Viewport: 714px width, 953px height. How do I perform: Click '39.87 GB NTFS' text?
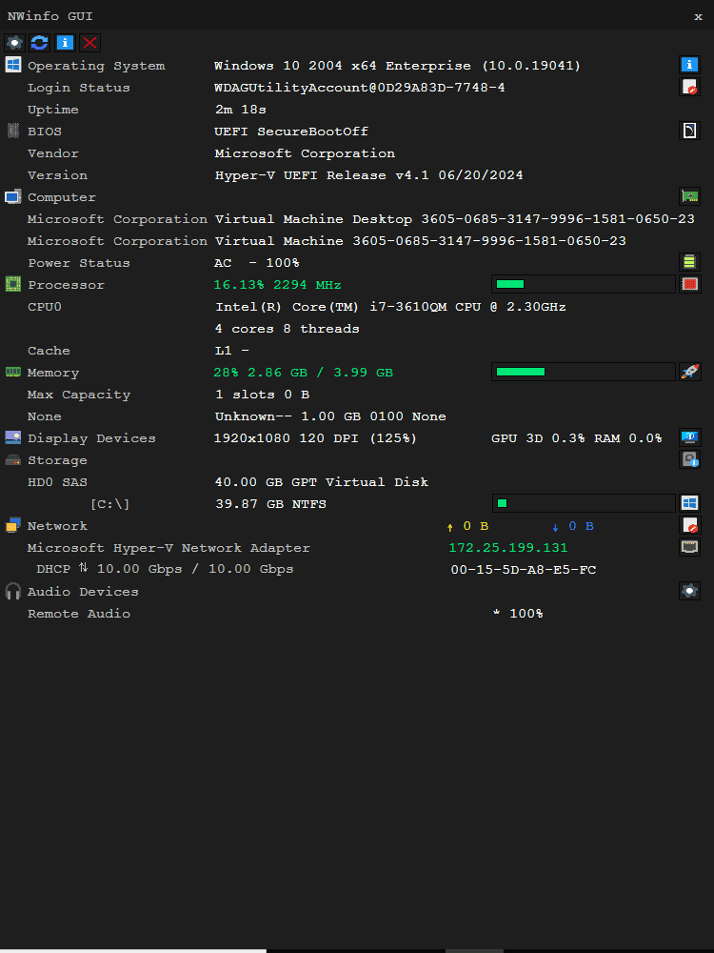270,504
